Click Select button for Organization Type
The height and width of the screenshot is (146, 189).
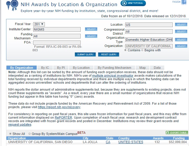181,40
